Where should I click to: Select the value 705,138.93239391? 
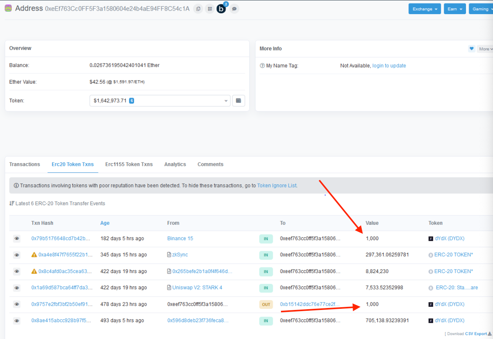pos(387,321)
